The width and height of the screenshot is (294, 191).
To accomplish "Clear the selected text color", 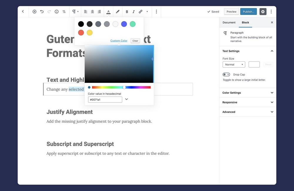I will click(x=135, y=41).
